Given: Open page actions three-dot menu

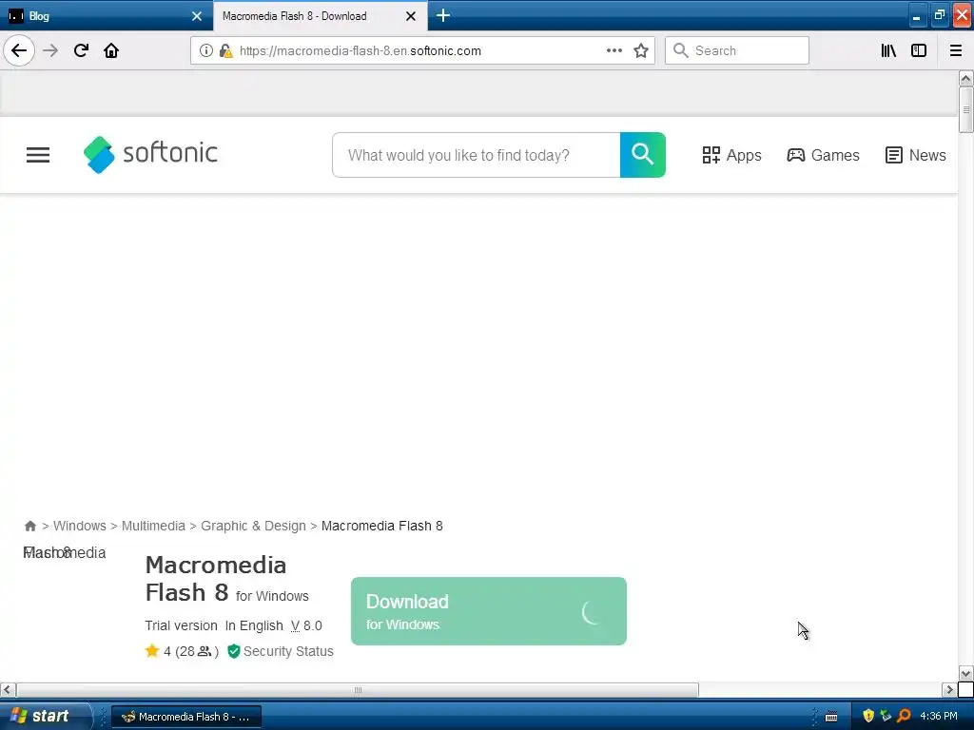Looking at the screenshot, I should coord(614,50).
